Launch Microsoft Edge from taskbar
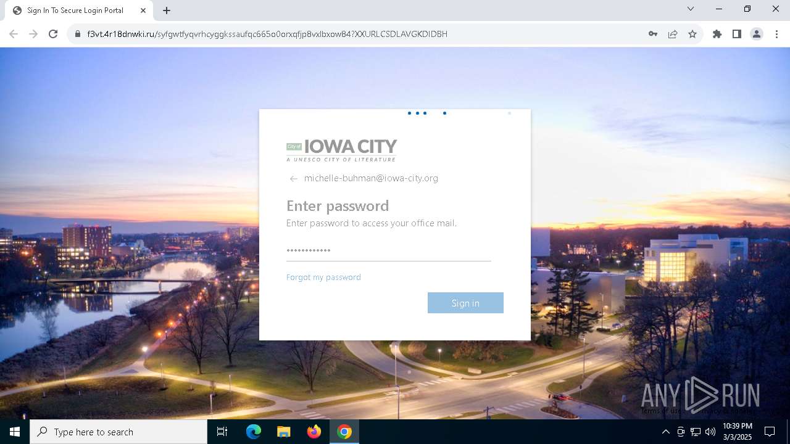 click(254, 432)
